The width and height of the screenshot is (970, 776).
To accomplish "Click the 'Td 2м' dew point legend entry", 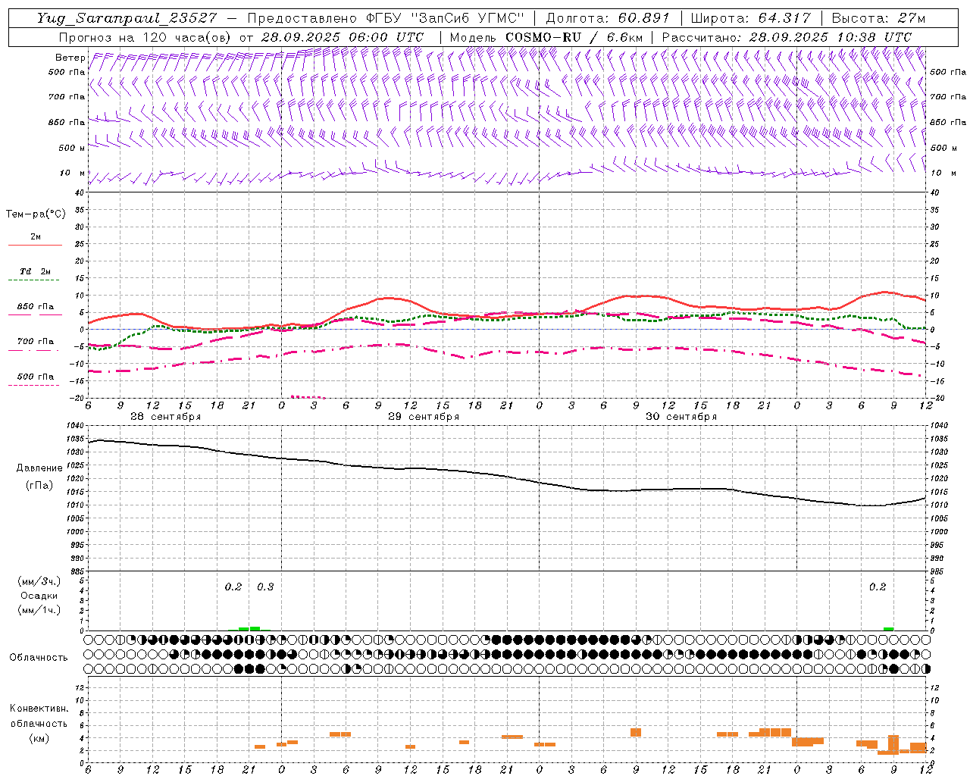I will coord(36,271).
